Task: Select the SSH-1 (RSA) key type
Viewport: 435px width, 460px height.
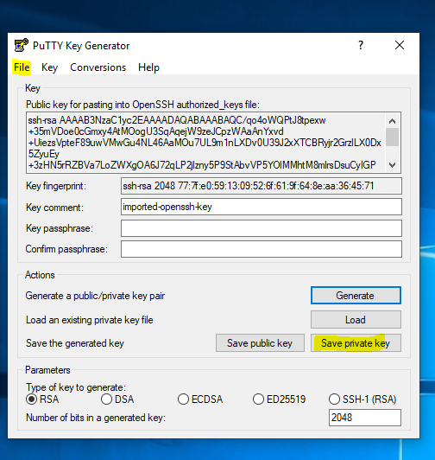Action: tap(362, 399)
